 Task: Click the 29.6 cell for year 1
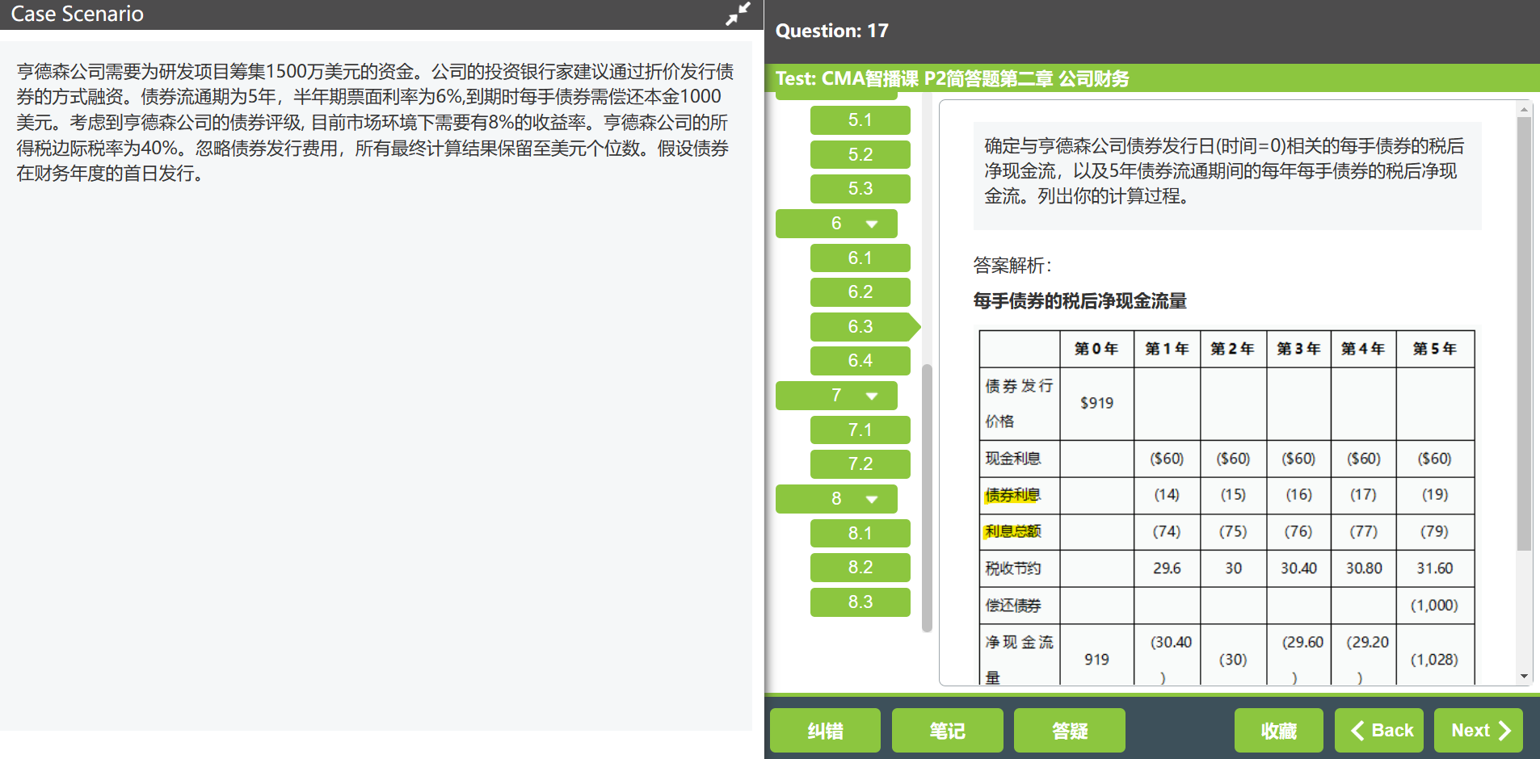[1167, 568]
